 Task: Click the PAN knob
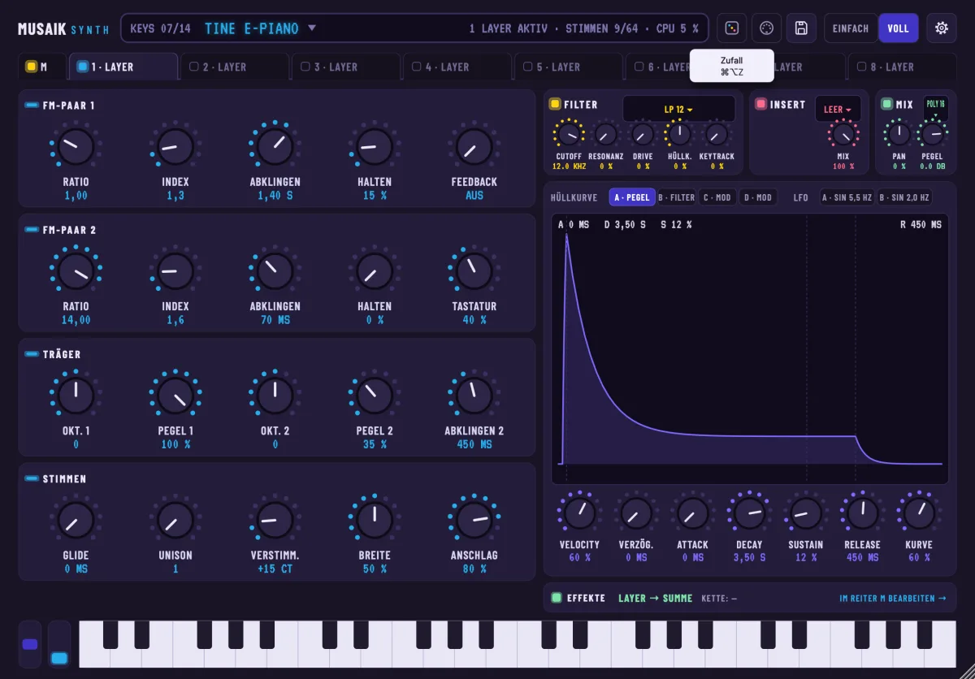click(x=899, y=134)
